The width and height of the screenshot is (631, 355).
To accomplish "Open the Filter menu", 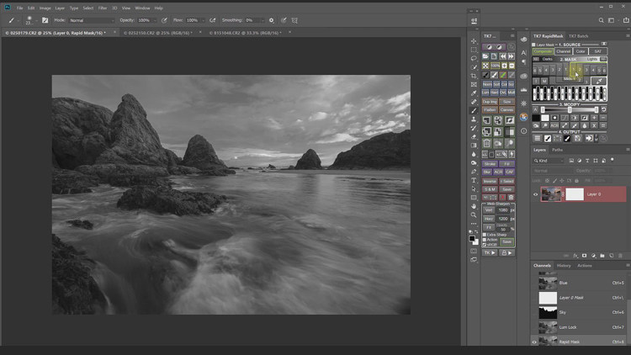I will tap(102, 8).
